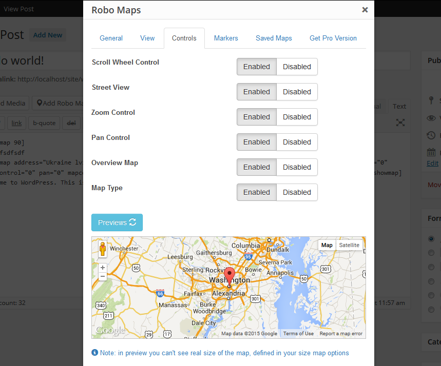Viewport: 441px width, 366px height.
Task: Open Google Maps Terms of Use
Action: pos(298,334)
